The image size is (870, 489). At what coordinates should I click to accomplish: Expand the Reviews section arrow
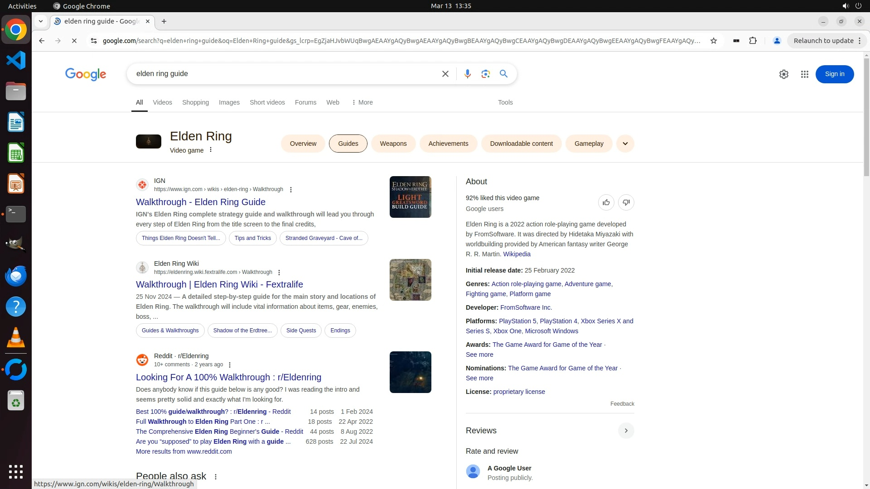(626, 431)
